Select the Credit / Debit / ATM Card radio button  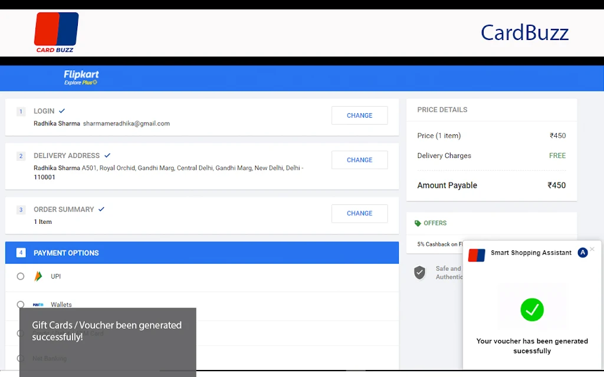click(21, 333)
